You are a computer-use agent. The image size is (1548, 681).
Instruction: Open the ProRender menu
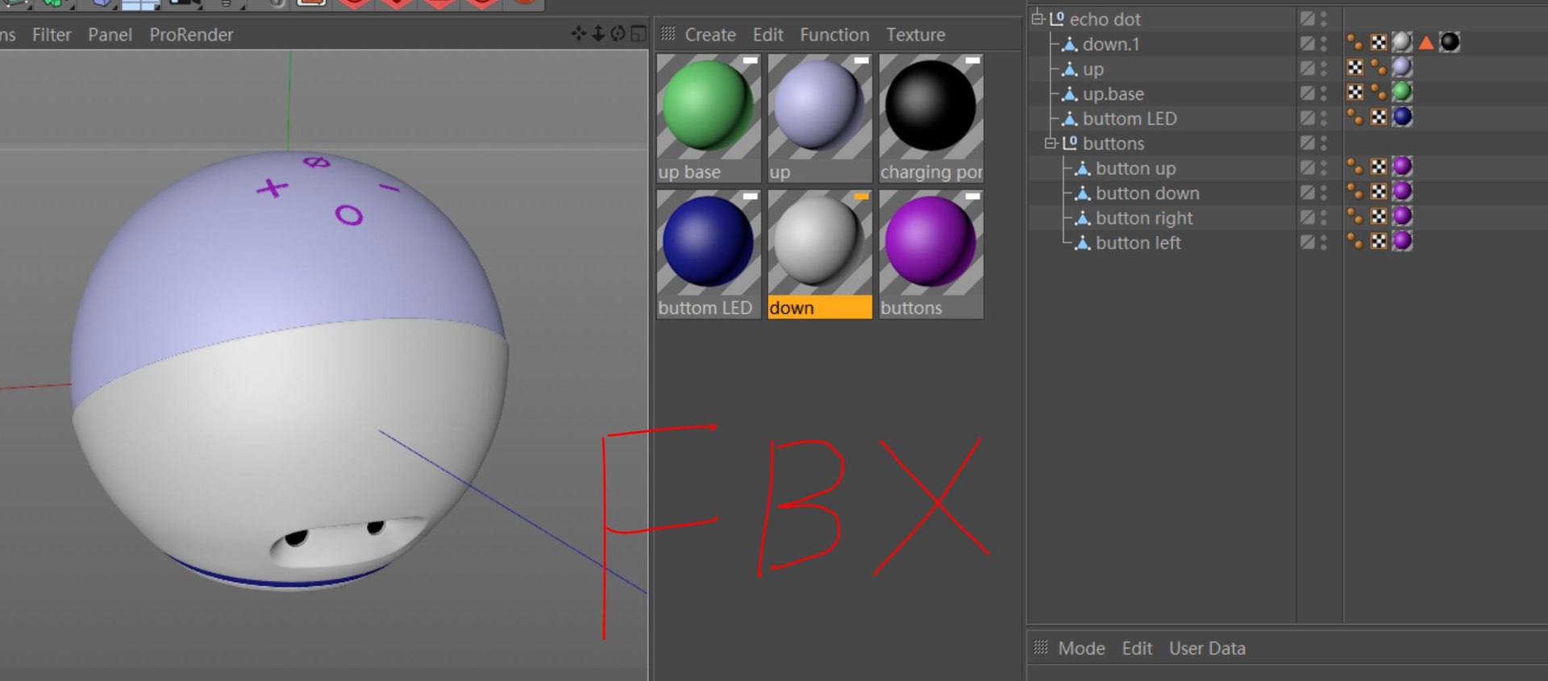click(191, 35)
